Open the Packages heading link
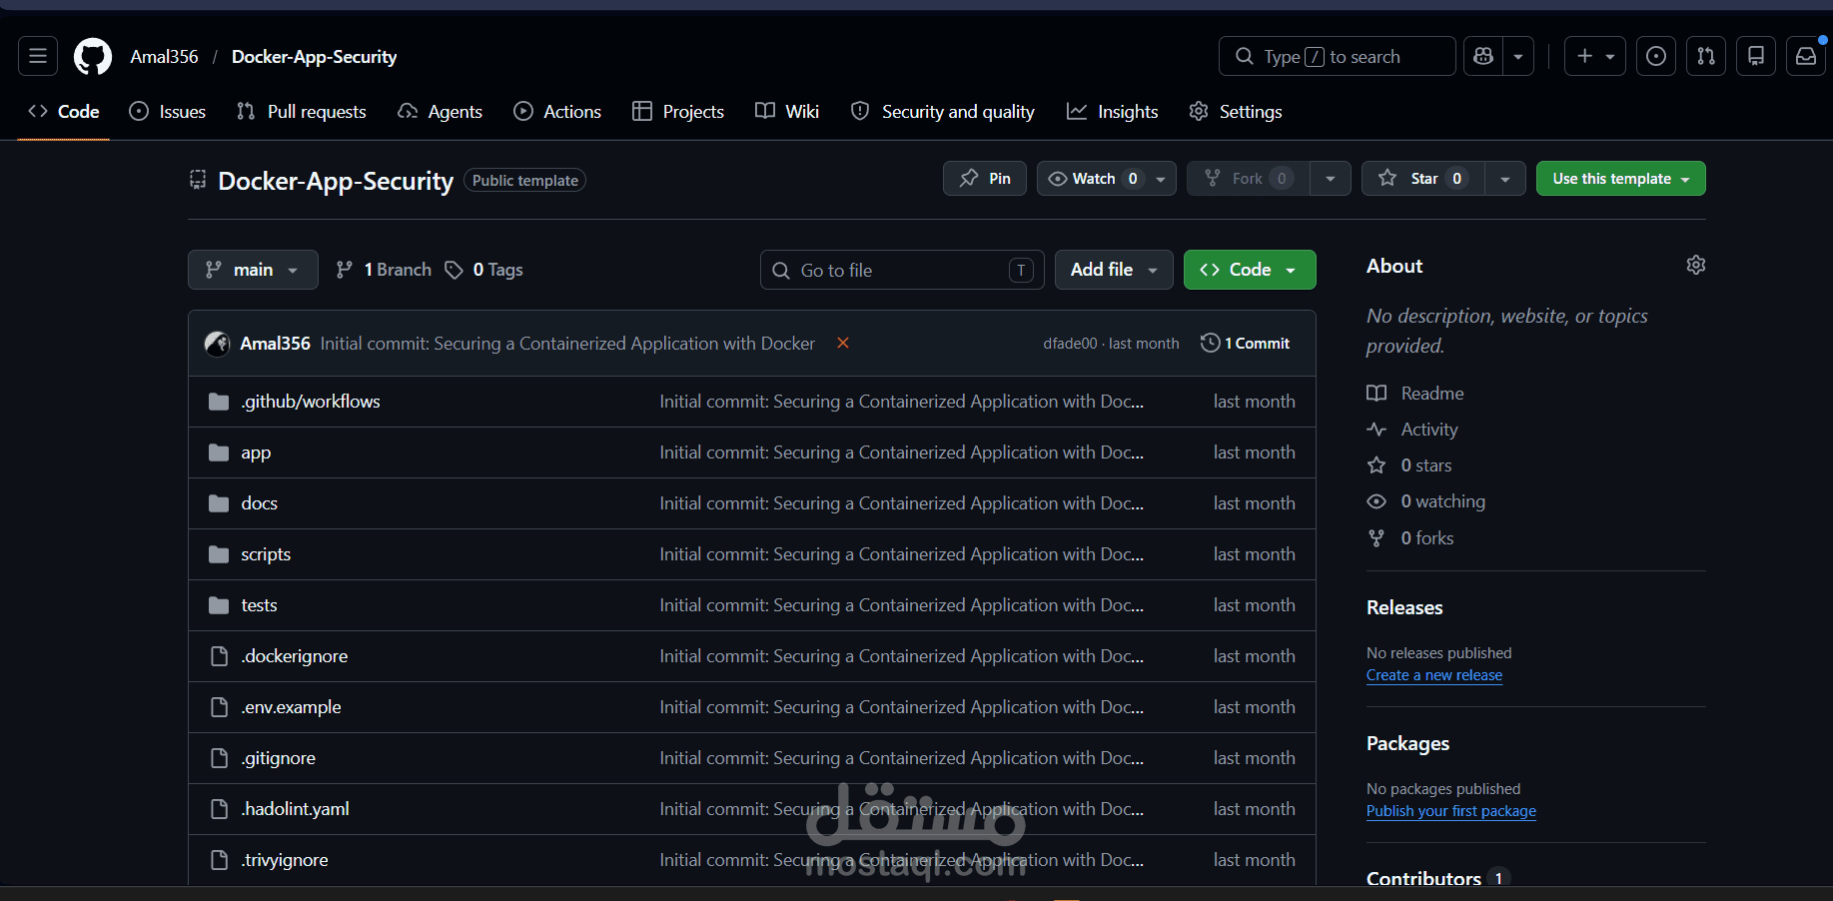The height and width of the screenshot is (901, 1833). [x=1407, y=743]
